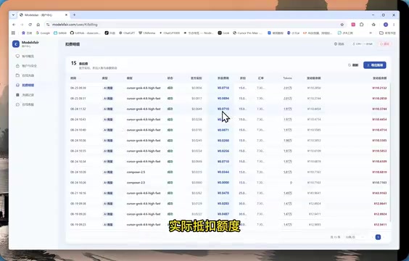The width and height of the screenshot is (409, 261).
Task: Open sidebar item with monitor icon
Action: point(25,57)
